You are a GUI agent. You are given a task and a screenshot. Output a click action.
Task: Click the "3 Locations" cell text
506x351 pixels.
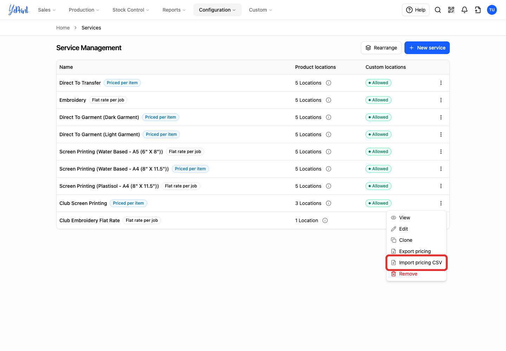tap(308, 203)
